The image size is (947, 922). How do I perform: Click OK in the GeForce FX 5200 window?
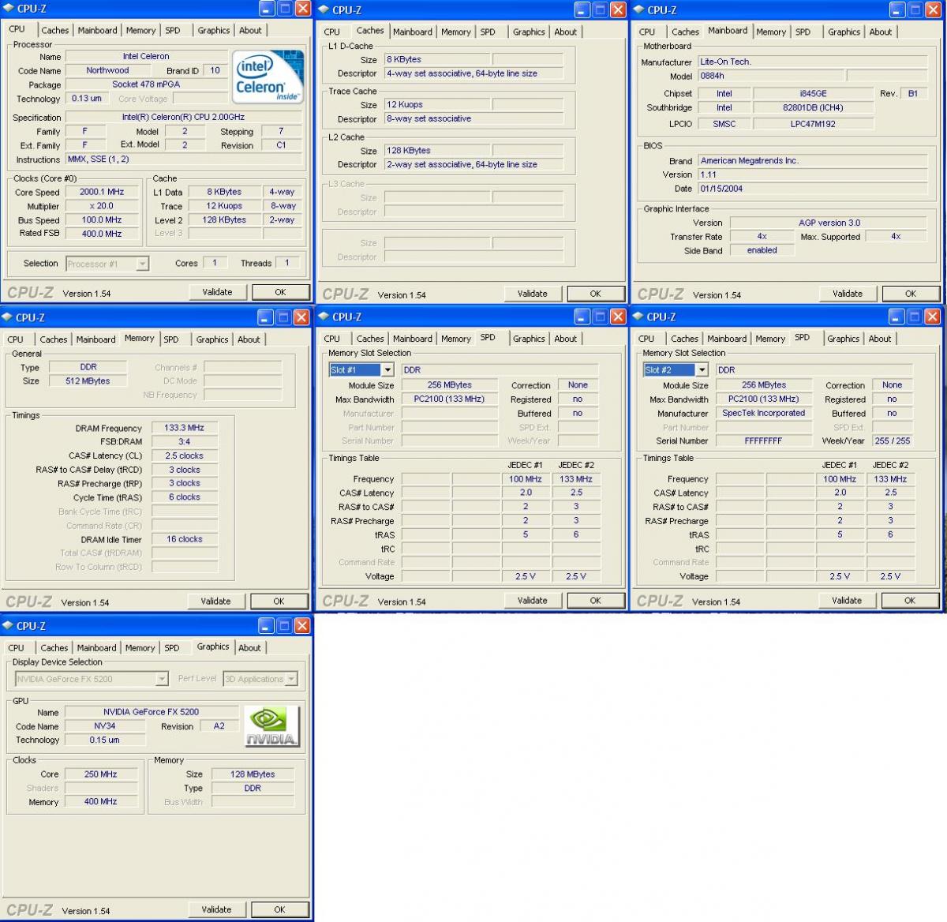(279, 909)
